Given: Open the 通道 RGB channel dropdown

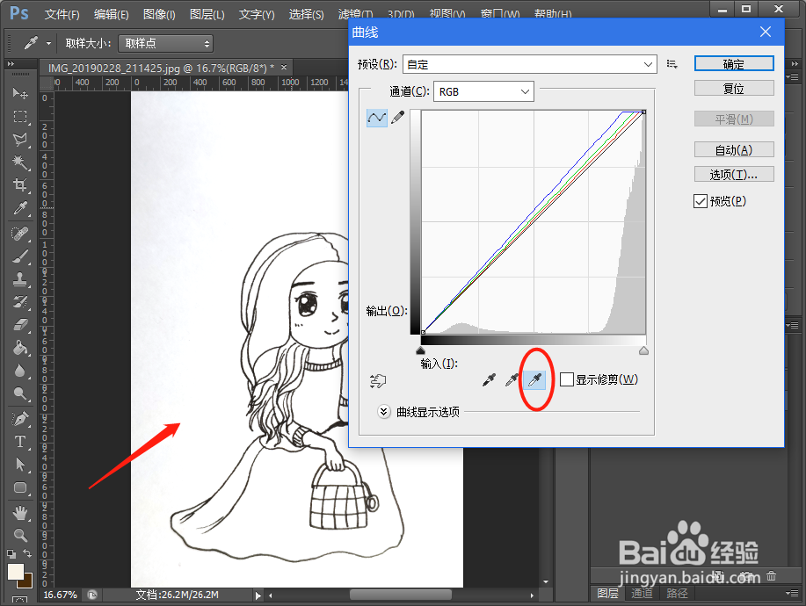Looking at the screenshot, I should coord(483,91).
